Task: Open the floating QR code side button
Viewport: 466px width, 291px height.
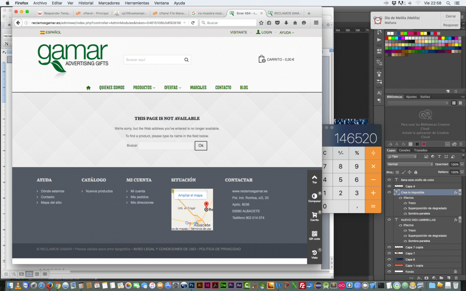Action: click(314, 235)
